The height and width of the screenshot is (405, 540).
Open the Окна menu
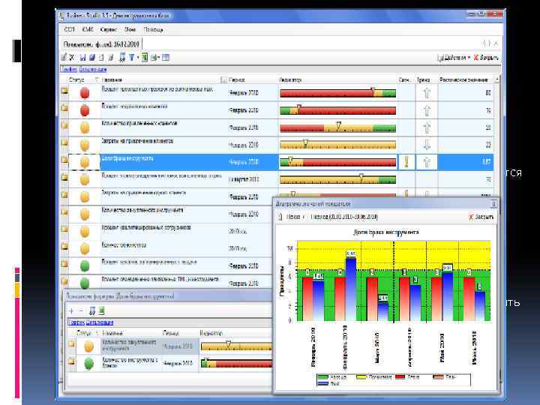coord(130,29)
